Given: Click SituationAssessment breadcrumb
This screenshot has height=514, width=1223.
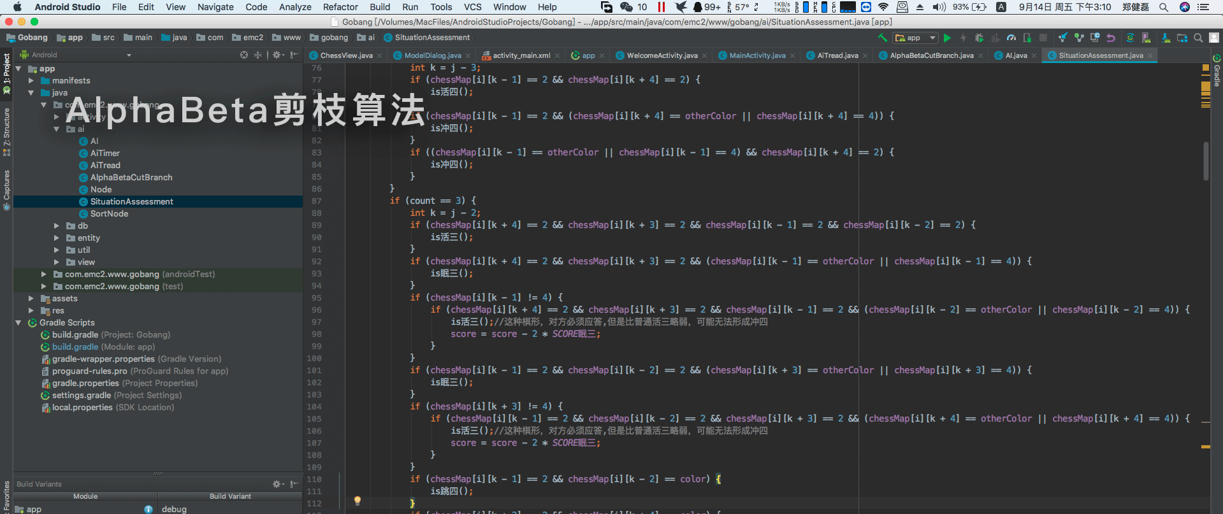Looking at the screenshot, I should click(426, 38).
